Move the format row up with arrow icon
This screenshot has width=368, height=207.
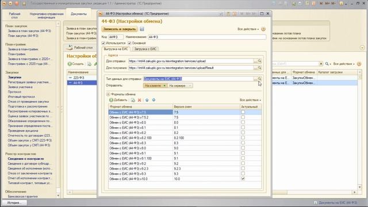147,100
